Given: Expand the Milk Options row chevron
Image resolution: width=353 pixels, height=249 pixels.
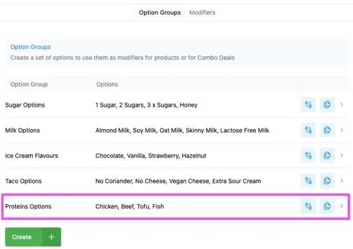Looking at the screenshot, I should point(342,130).
